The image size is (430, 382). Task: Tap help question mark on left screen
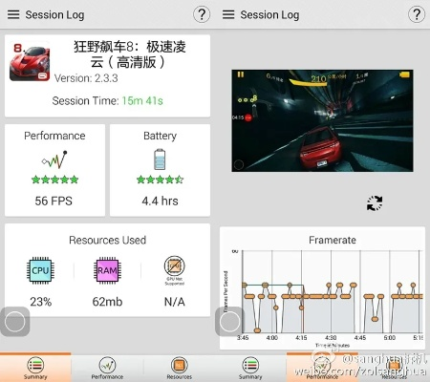[202, 14]
